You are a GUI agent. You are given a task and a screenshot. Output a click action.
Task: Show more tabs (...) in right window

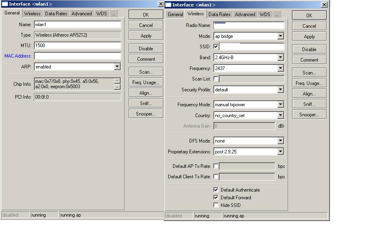coord(277,14)
